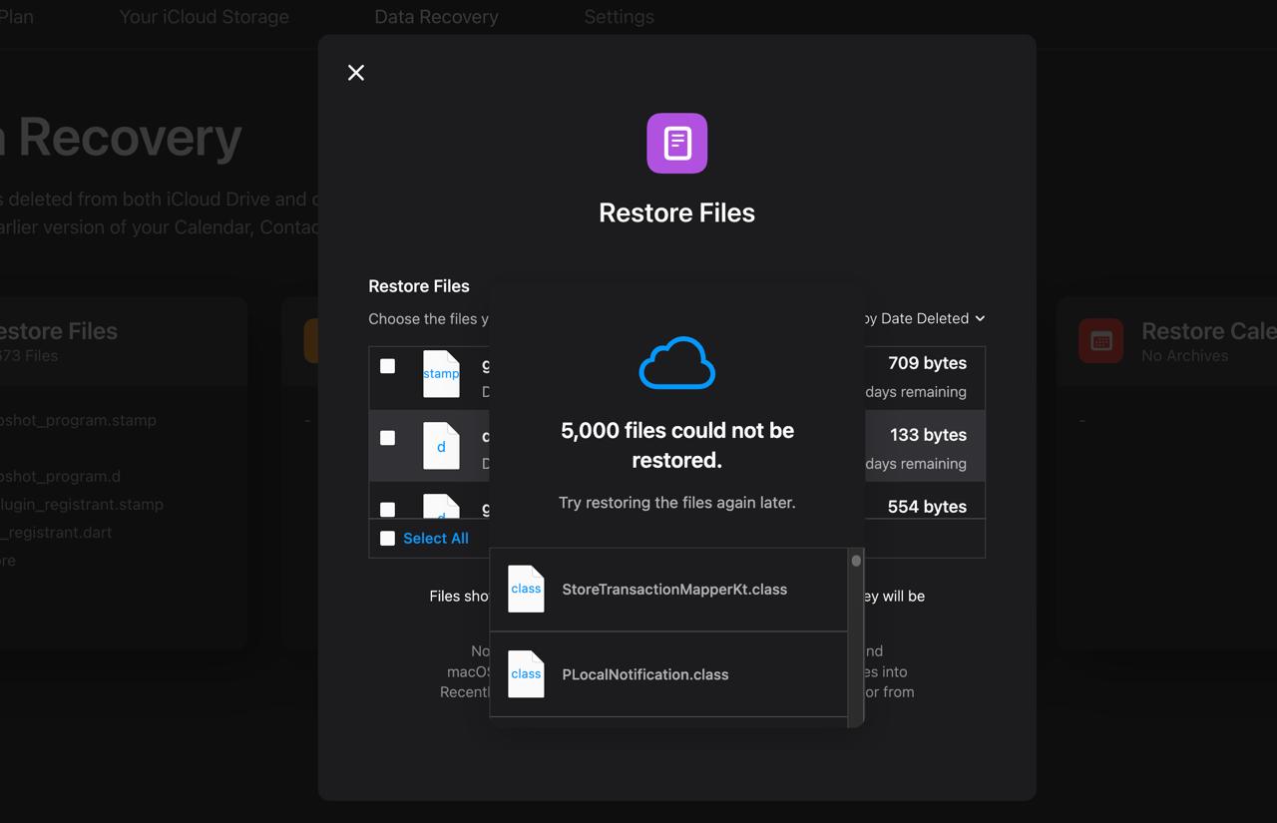Image resolution: width=1277 pixels, height=823 pixels.
Task: Select PLocalNotification.class file name
Action: point(645,674)
